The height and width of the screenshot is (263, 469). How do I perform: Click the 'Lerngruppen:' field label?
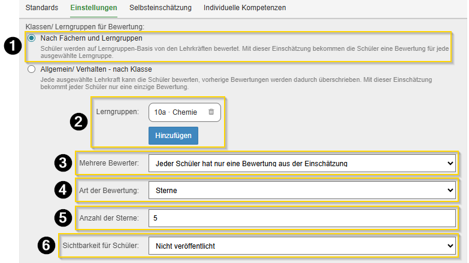click(x=117, y=112)
